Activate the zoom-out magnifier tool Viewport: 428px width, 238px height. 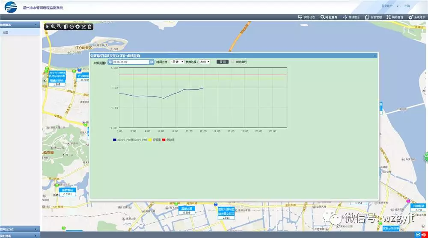pyautogui.click(x=59, y=27)
